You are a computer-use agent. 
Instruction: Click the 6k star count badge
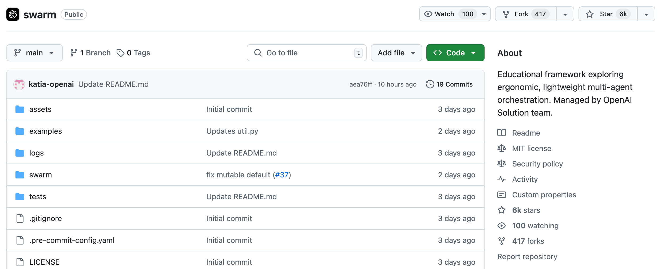(623, 14)
